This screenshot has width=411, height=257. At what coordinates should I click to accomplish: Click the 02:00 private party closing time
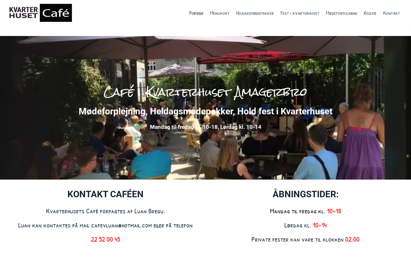click(x=352, y=239)
